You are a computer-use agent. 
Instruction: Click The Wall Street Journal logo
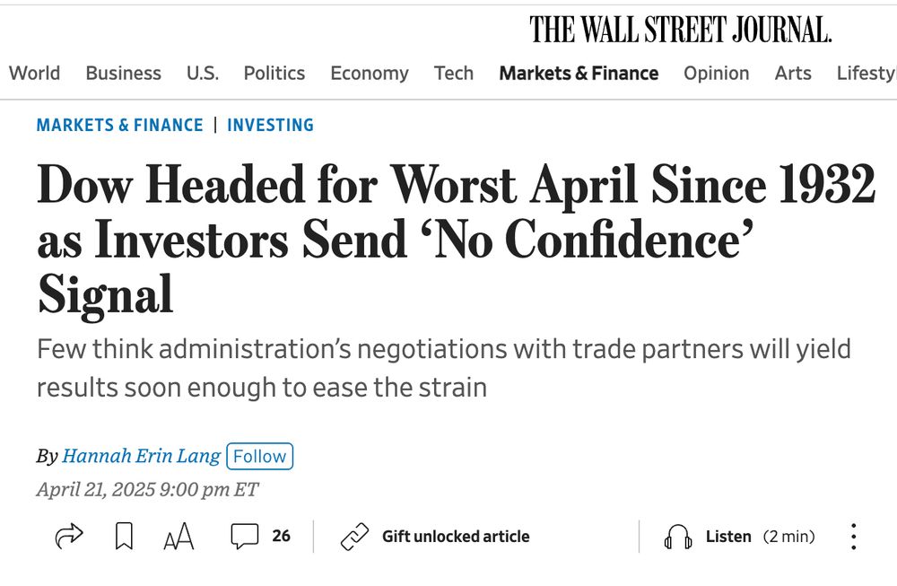click(680, 30)
